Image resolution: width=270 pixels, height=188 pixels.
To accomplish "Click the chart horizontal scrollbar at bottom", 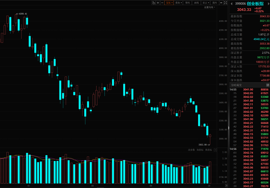I will (x=100, y=187).
